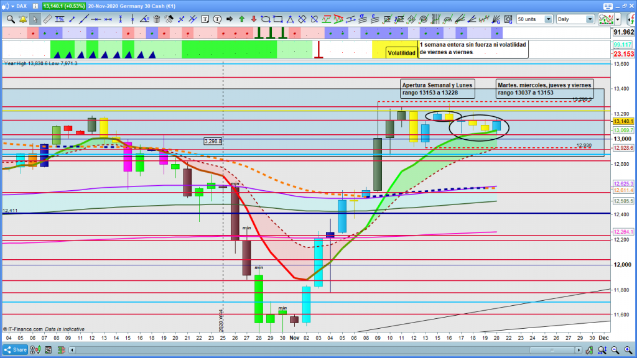Toggle the cursor pointer mode
The height and width of the screenshot is (358, 637).
click(35, 19)
